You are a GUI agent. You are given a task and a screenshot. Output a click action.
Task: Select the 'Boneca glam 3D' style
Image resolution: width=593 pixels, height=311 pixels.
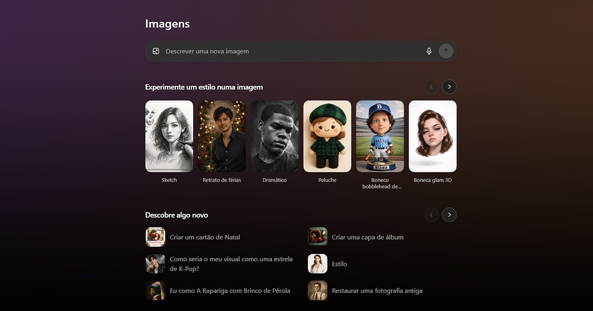pyautogui.click(x=432, y=136)
